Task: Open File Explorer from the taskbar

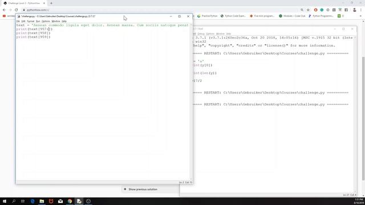Action: tap(42, 201)
